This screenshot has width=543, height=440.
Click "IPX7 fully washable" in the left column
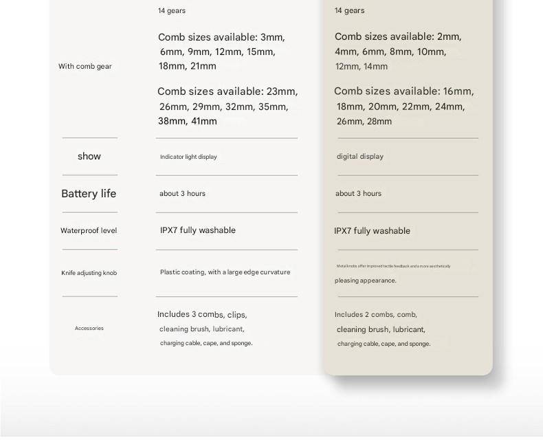click(198, 230)
